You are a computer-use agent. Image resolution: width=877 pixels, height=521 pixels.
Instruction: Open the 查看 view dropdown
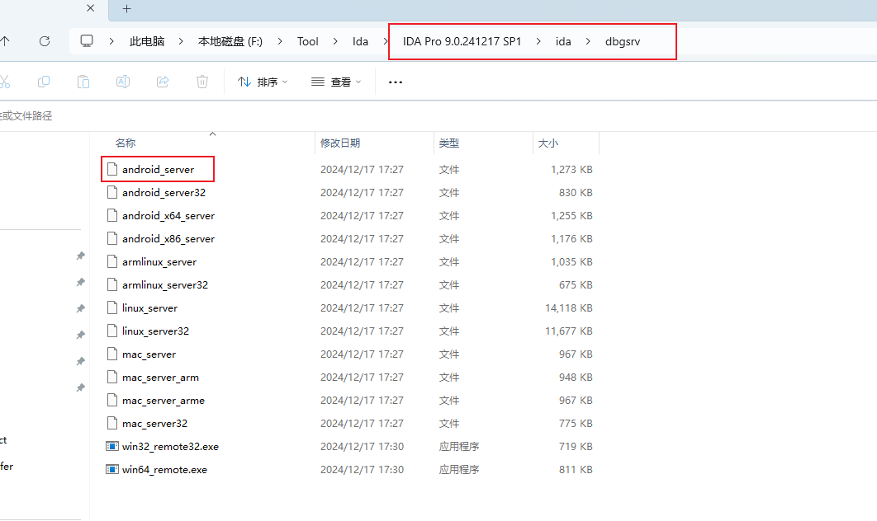point(336,82)
